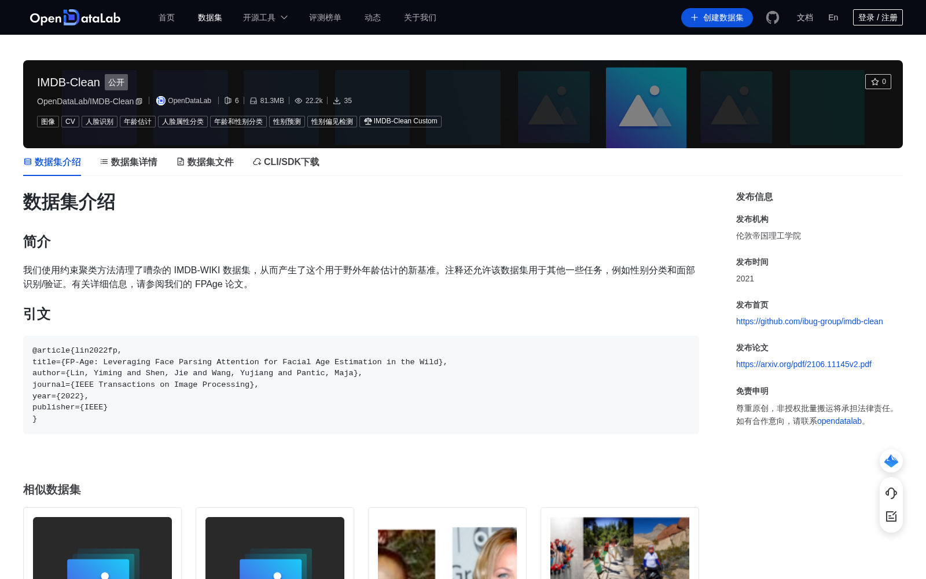Screen dimensions: 926x579
Task: Switch language to En
Action: 833,17
